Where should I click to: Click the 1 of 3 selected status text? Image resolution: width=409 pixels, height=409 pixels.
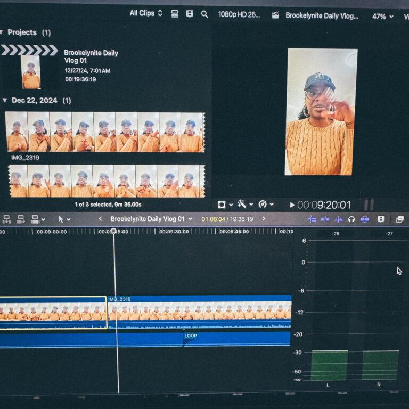[x=108, y=204]
